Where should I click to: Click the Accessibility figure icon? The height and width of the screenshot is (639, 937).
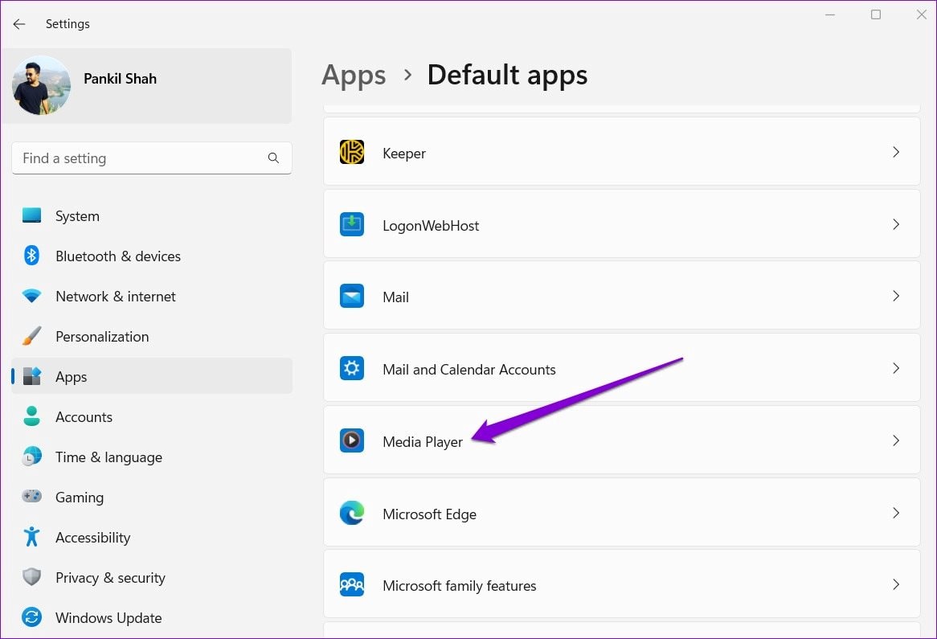pyautogui.click(x=31, y=537)
